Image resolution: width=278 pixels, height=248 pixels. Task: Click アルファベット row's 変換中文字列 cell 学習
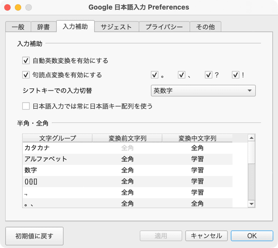(x=197, y=159)
